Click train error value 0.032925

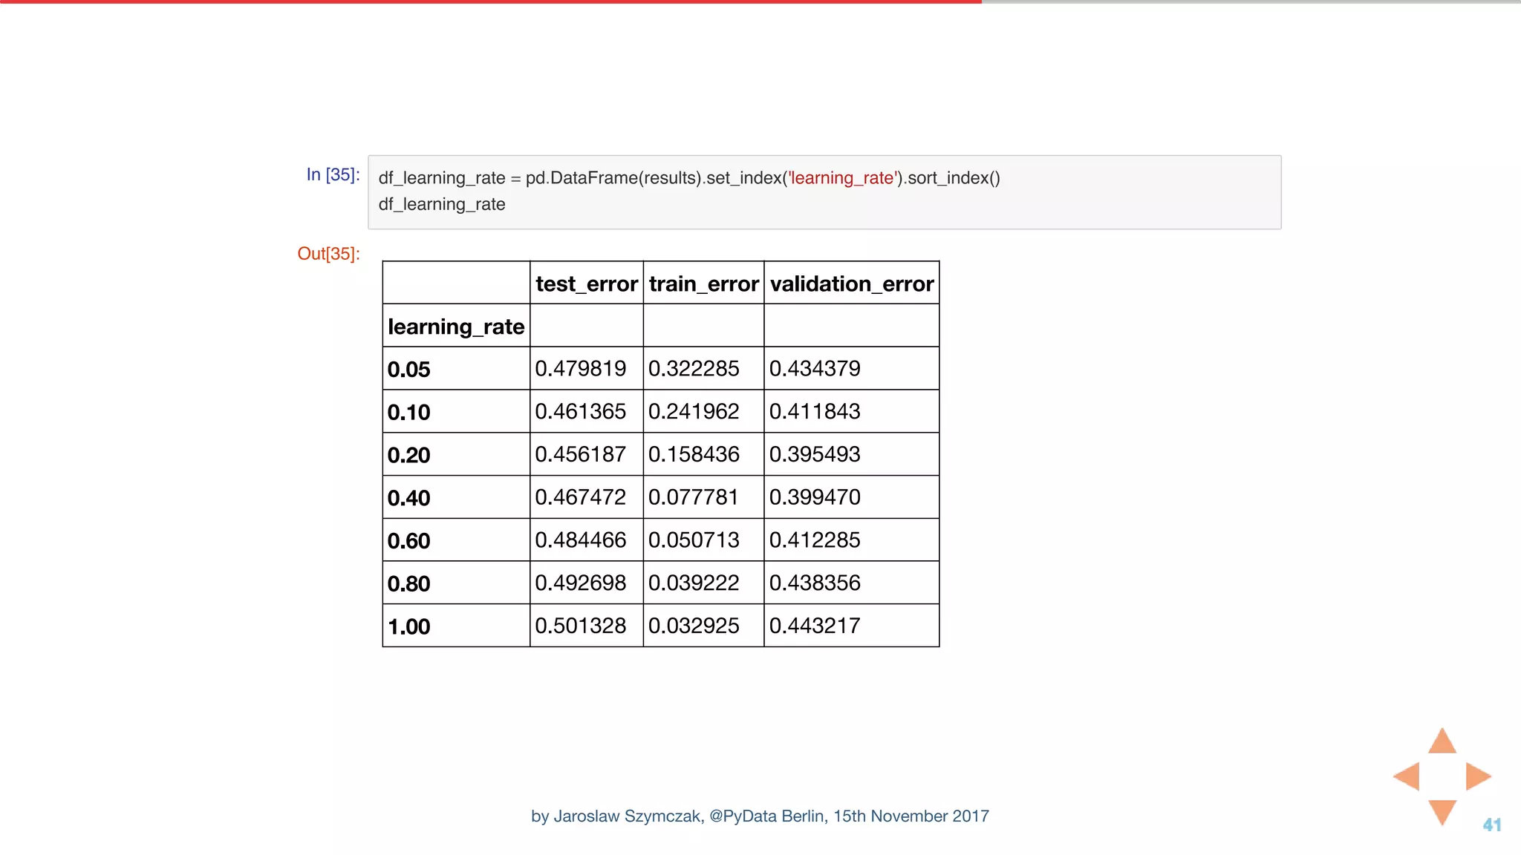click(694, 626)
